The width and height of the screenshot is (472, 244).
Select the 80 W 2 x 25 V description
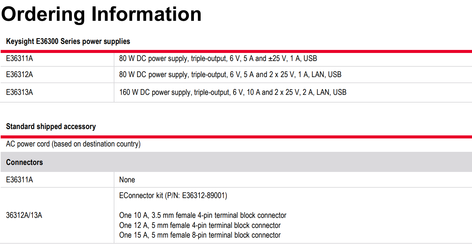point(230,75)
